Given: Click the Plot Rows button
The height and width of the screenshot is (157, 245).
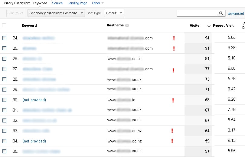Looking at the screenshot, I should [16, 13].
